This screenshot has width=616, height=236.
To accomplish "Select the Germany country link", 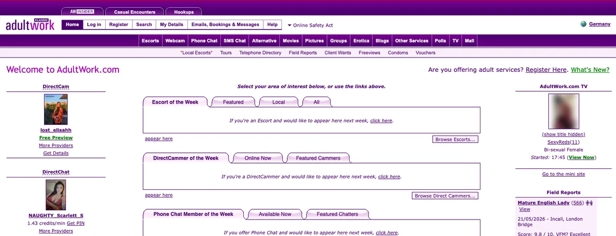I will click(600, 24).
